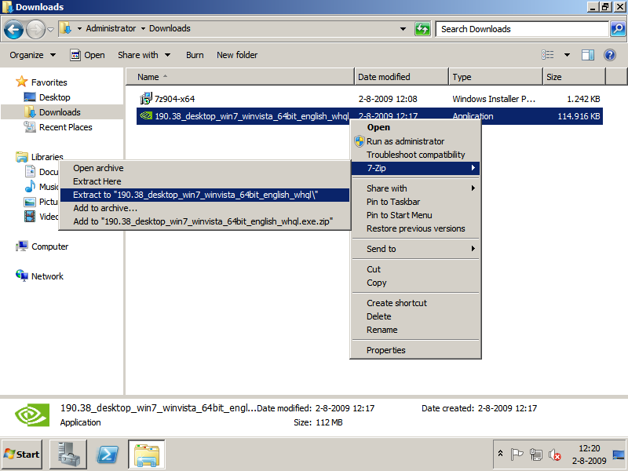628x471 pixels.
Task: Sort by the Name column header
Action: 240,77
